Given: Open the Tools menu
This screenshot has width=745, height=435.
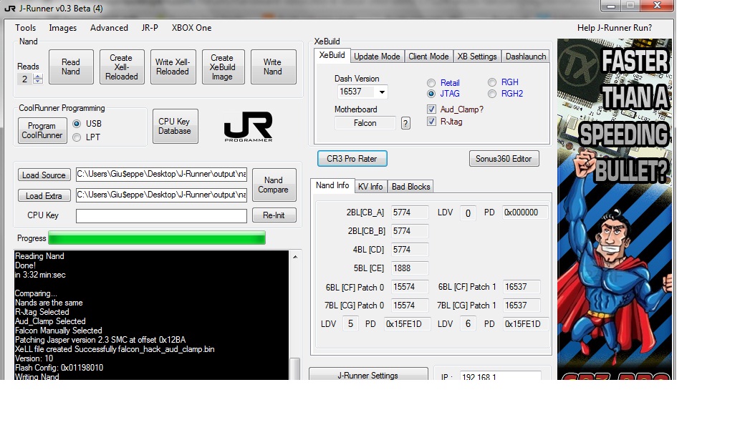Looking at the screenshot, I should 25,28.
